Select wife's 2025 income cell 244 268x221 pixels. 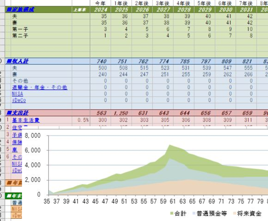click(122, 74)
